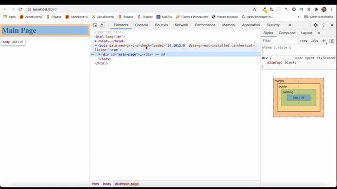Select the Styles sidebar tab
This screenshot has height=189, width=337.
268,33
